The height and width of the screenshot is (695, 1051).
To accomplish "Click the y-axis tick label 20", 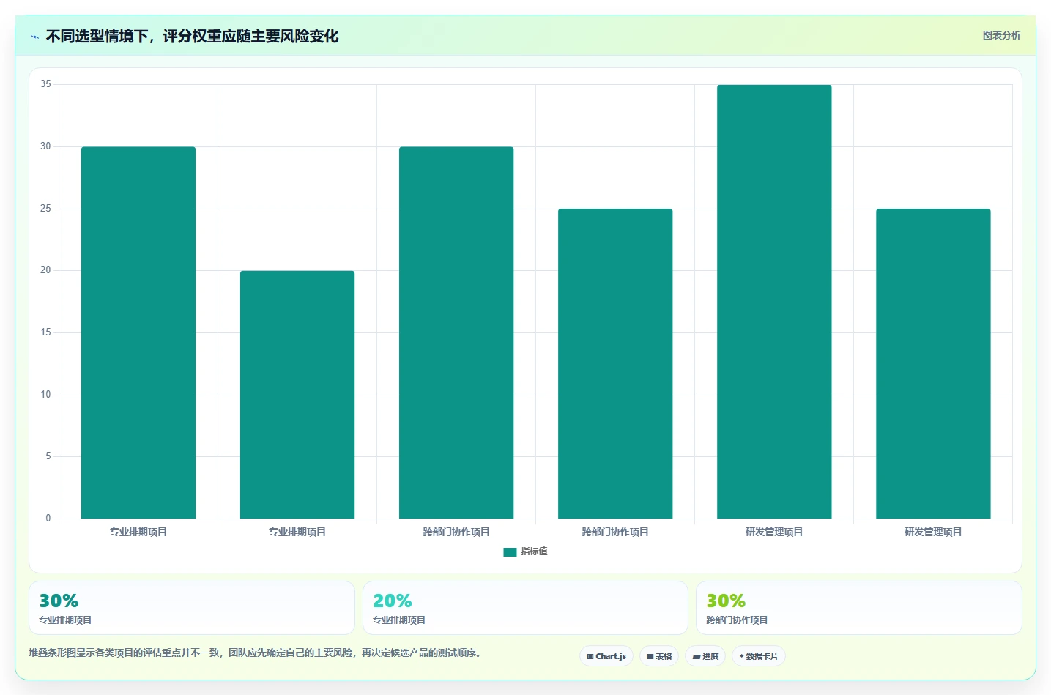I will [45, 270].
